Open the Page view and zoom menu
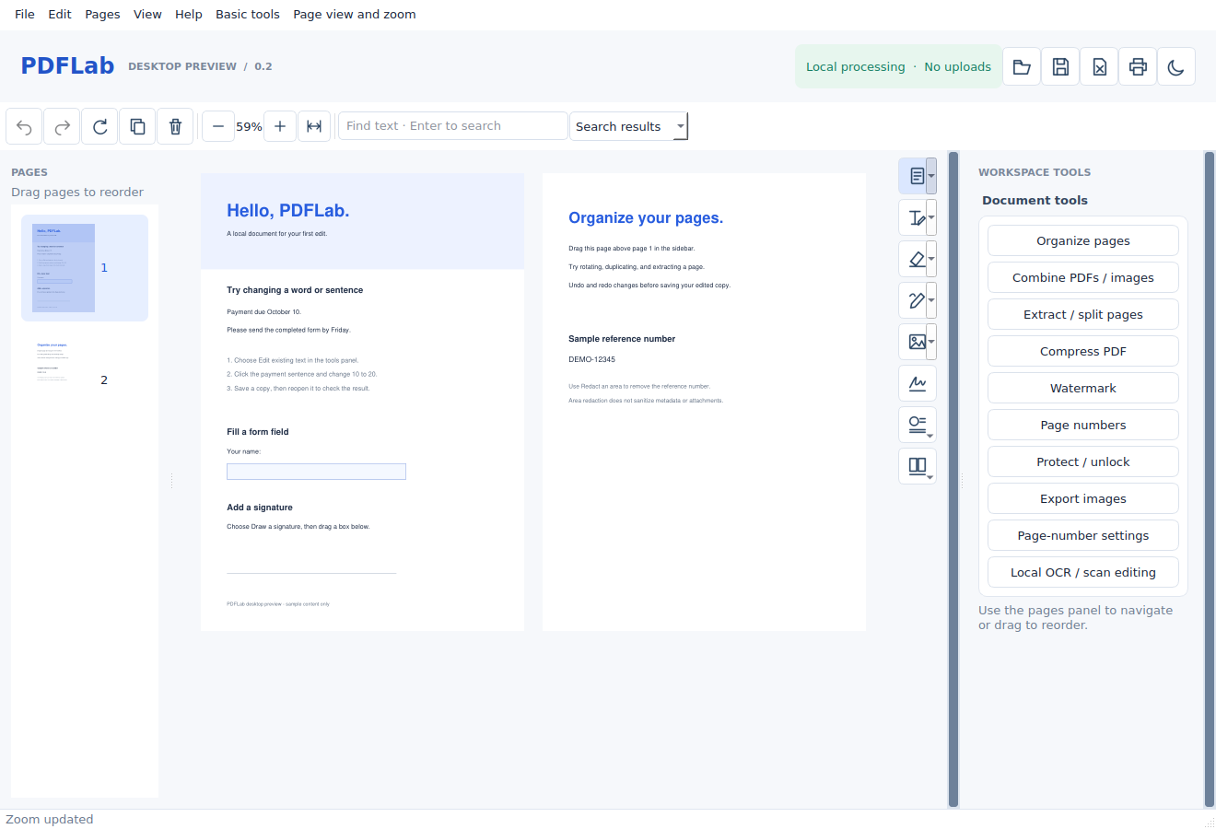The width and height of the screenshot is (1216, 829). 355,14
